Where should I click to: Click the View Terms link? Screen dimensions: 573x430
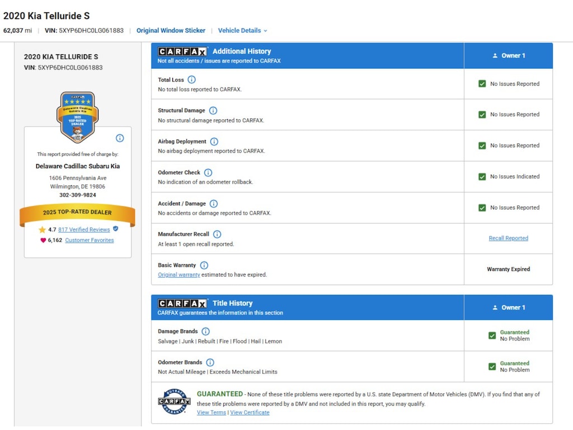coord(211,413)
